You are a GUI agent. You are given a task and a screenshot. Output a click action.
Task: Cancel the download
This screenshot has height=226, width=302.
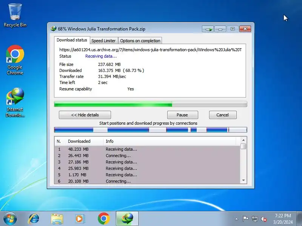(x=223, y=115)
